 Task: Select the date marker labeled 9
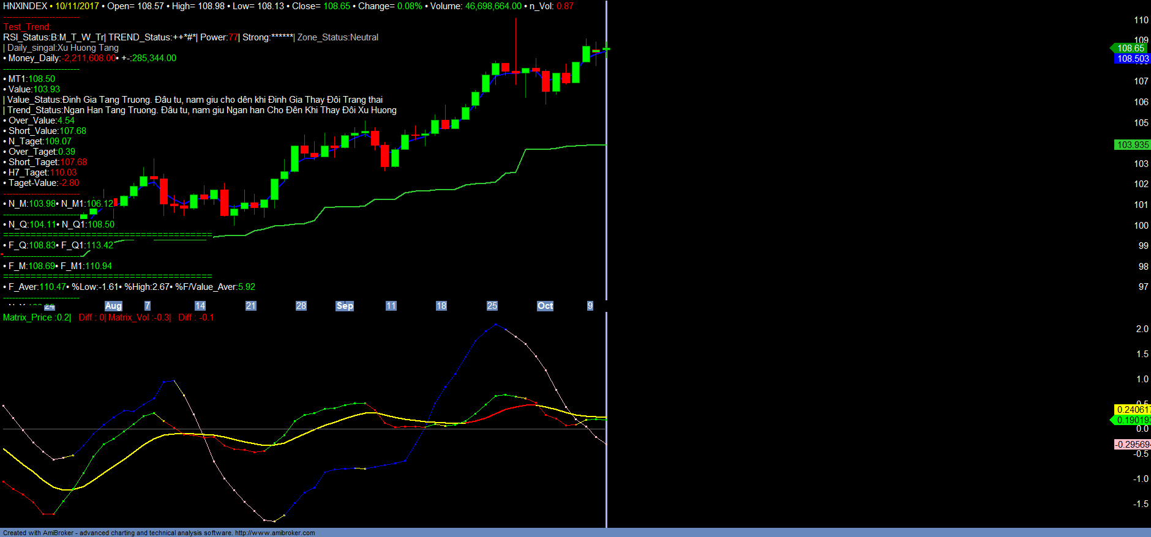pos(590,306)
